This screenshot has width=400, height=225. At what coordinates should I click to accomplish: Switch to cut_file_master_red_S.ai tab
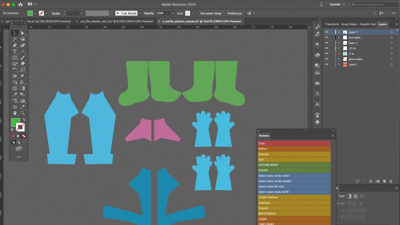(x=116, y=21)
